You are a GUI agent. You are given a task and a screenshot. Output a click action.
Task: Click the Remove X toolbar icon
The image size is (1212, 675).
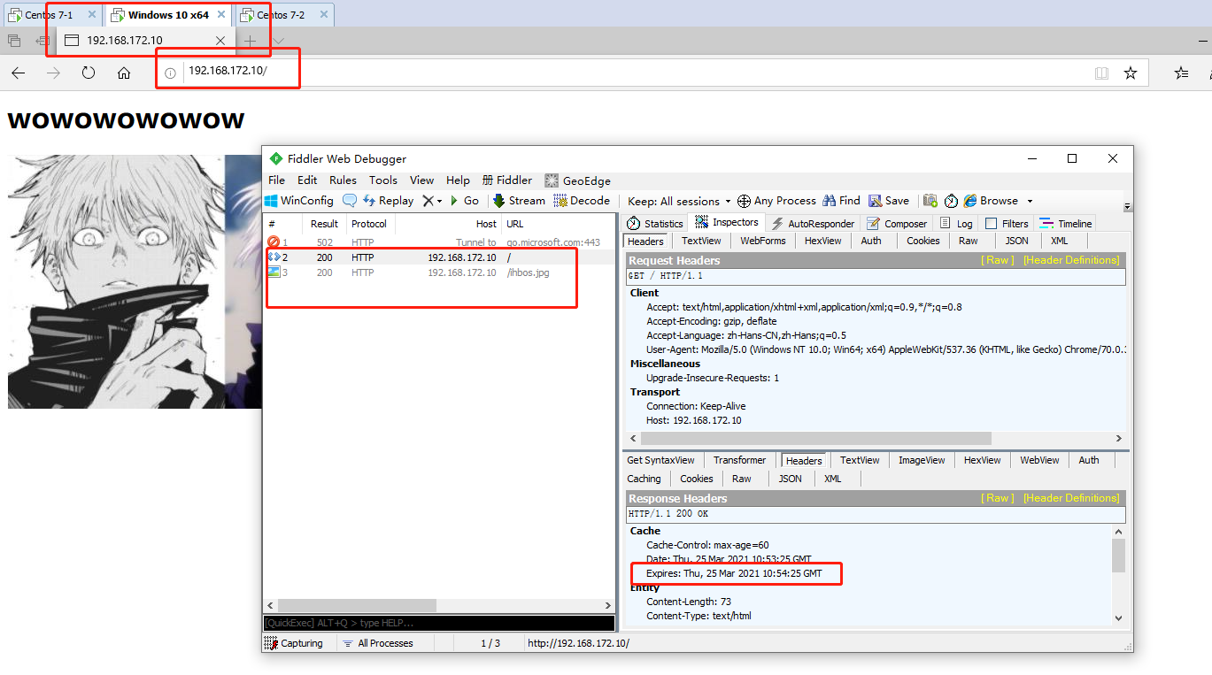click(x=428, y=201)
